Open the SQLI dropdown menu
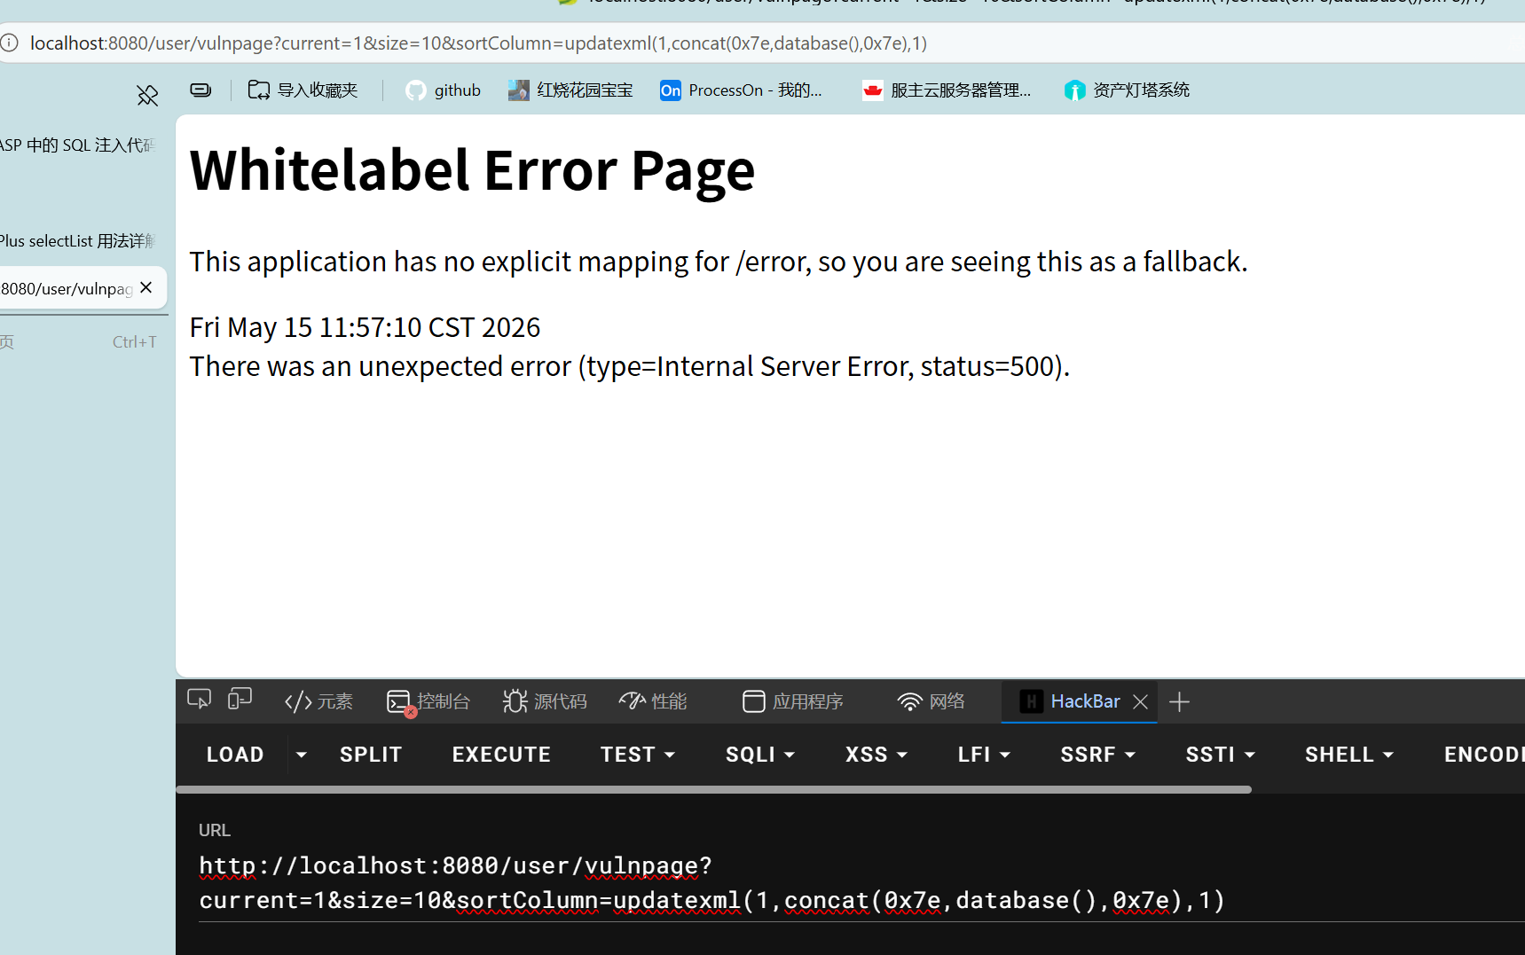This screenshot has height=955, width=1525. 760,755
